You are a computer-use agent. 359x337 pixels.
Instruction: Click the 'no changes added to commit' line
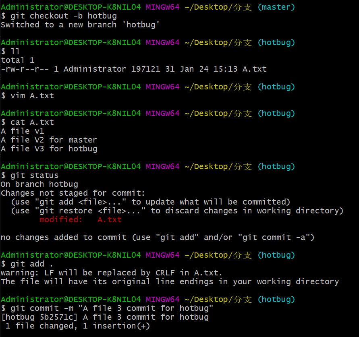(158, 238)
